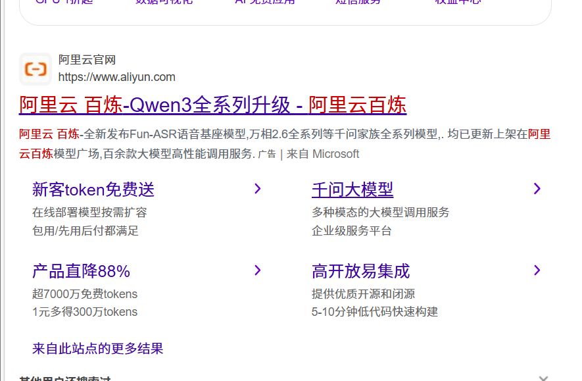Open 来自此站点的更多结果 link
Screen dimensions: 582x381
[97, 348]
